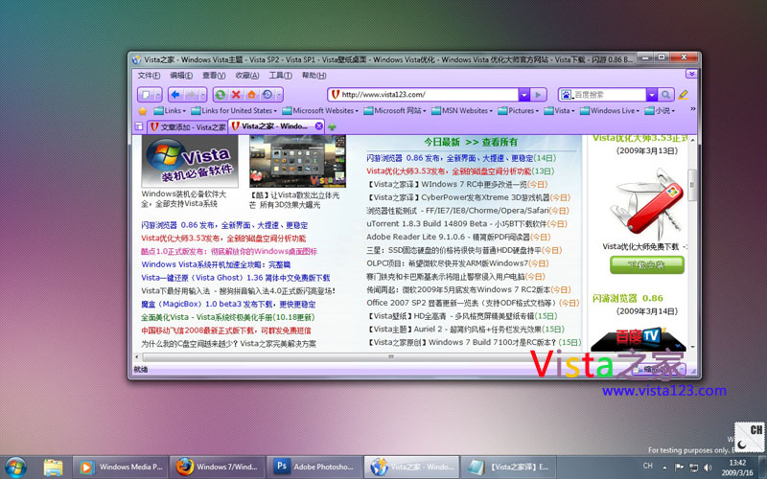Click the search magnifier icon
Screen dimensions: 767x479
[x=665, y=95]
